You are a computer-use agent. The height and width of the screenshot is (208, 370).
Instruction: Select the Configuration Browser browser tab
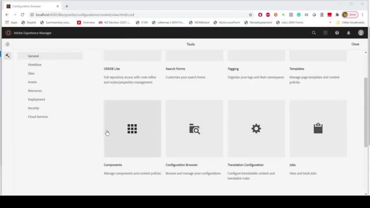pyautogui.click(x=33, y=6)
